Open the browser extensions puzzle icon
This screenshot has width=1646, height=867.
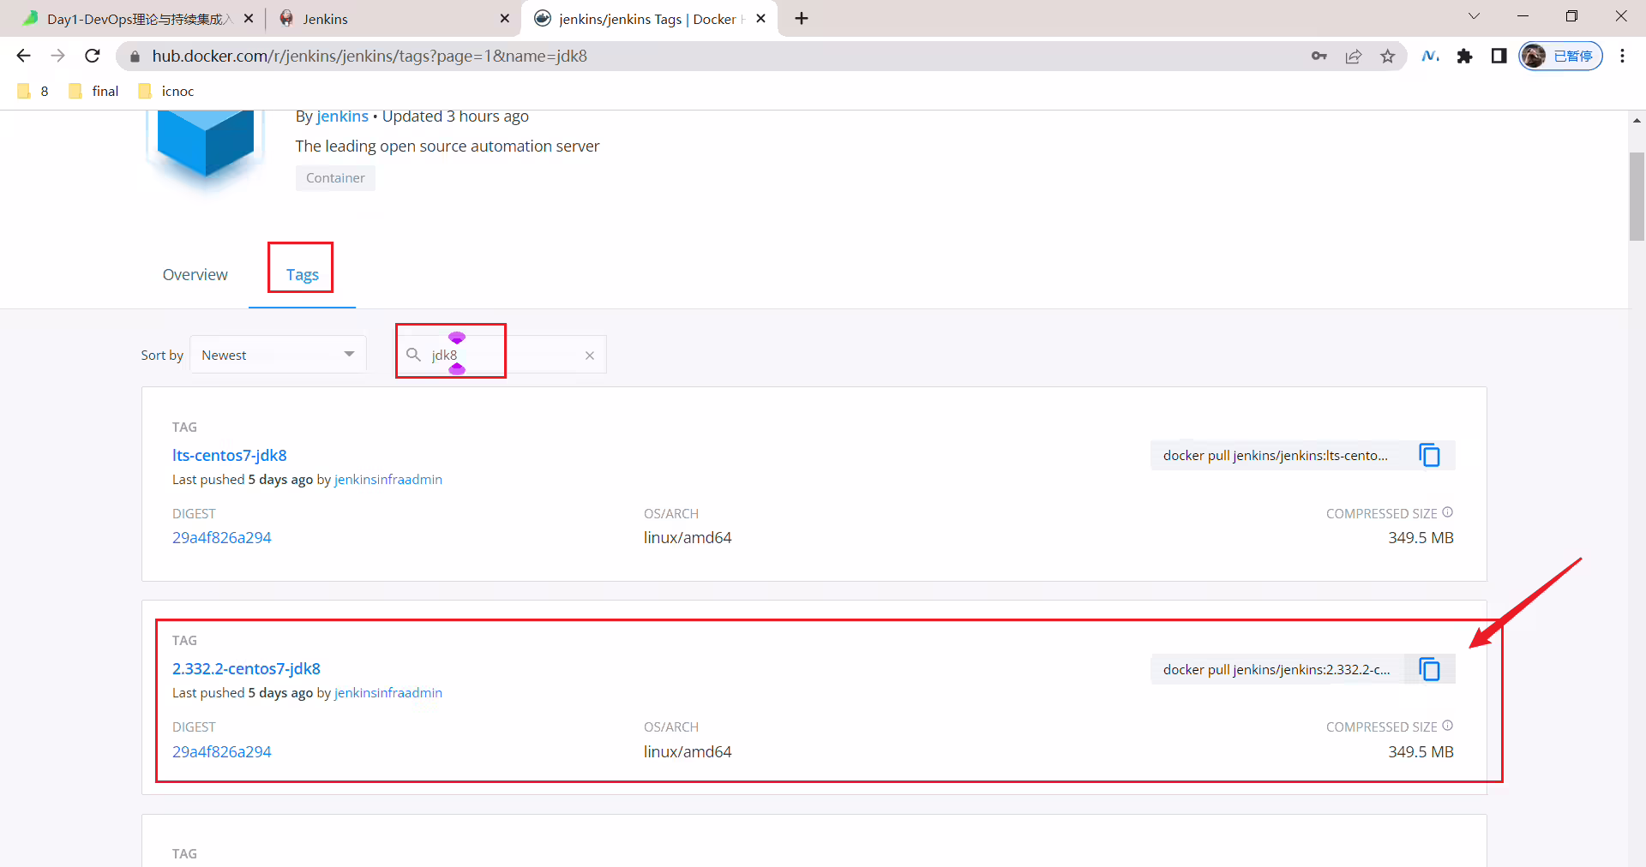point(1464,57)
